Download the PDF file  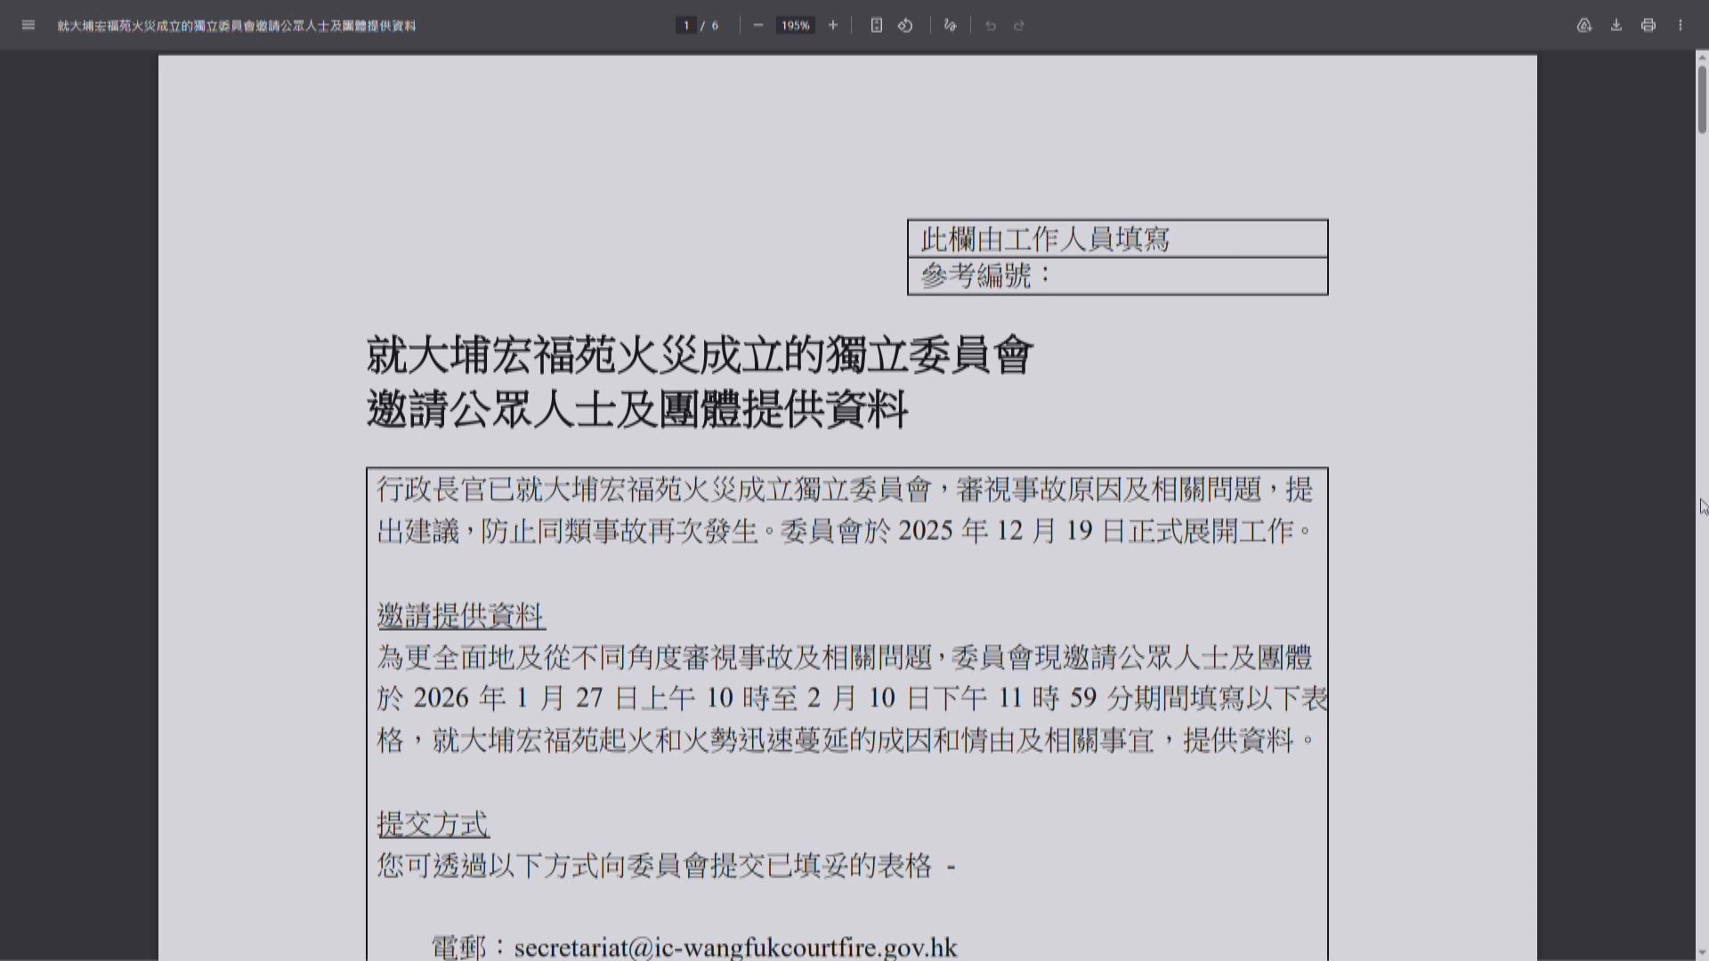1616,25
